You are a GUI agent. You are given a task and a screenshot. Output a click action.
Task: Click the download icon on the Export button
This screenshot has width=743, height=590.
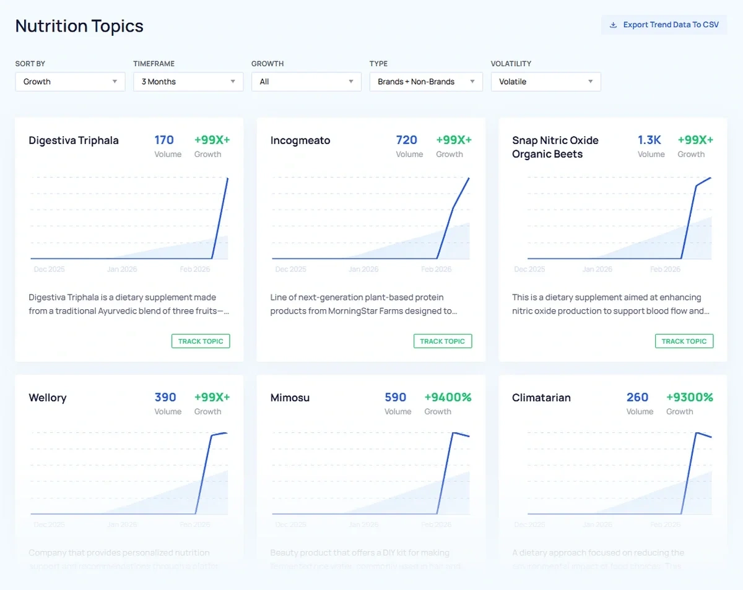(613, 25)
